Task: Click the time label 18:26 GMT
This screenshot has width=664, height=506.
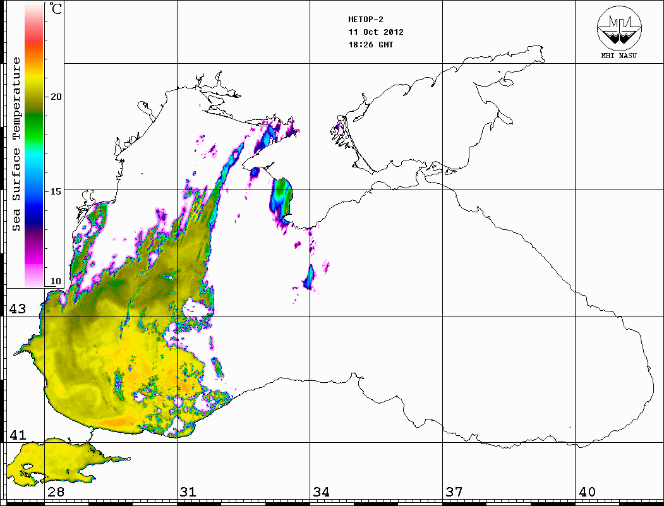Action: tap(371, 45)
